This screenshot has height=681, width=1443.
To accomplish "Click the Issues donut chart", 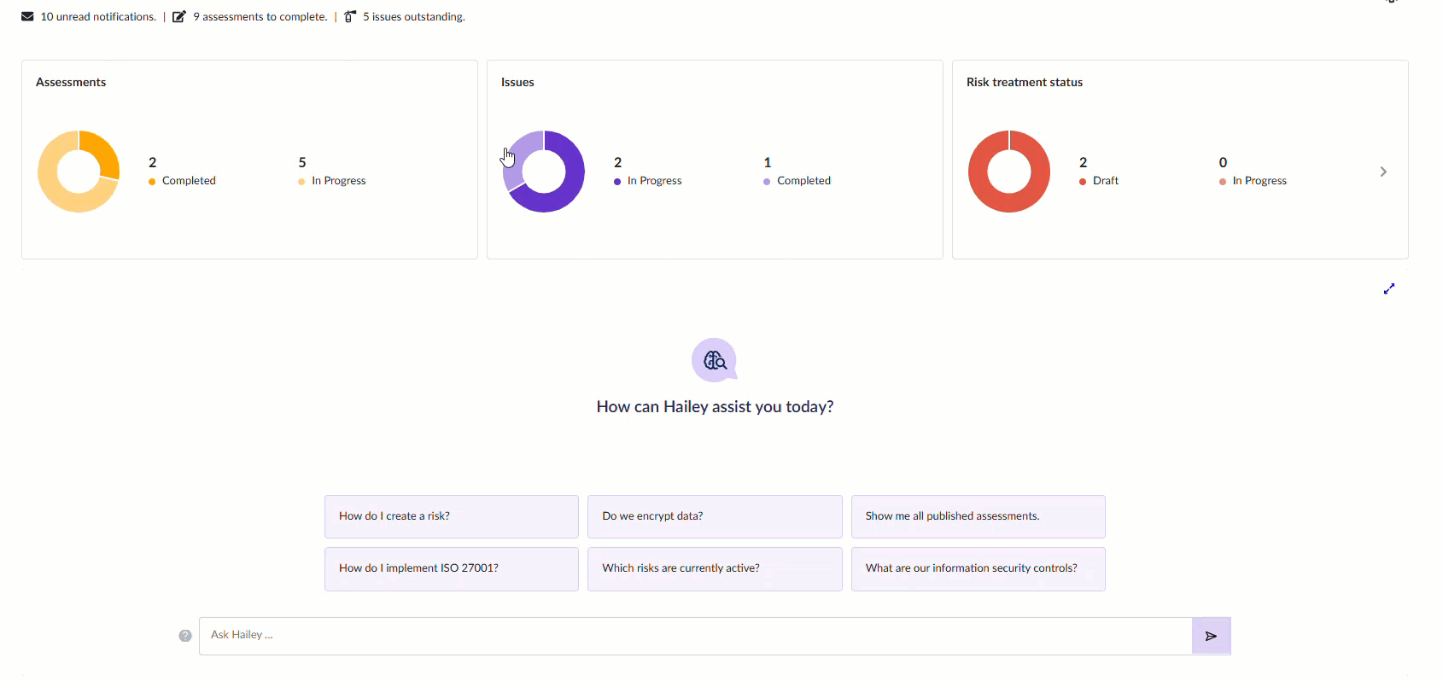I will 543,171.
